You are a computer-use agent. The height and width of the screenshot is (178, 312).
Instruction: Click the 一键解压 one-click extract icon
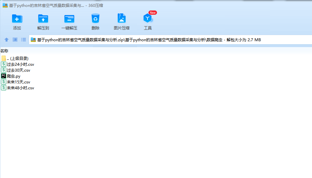click(69, 19)
